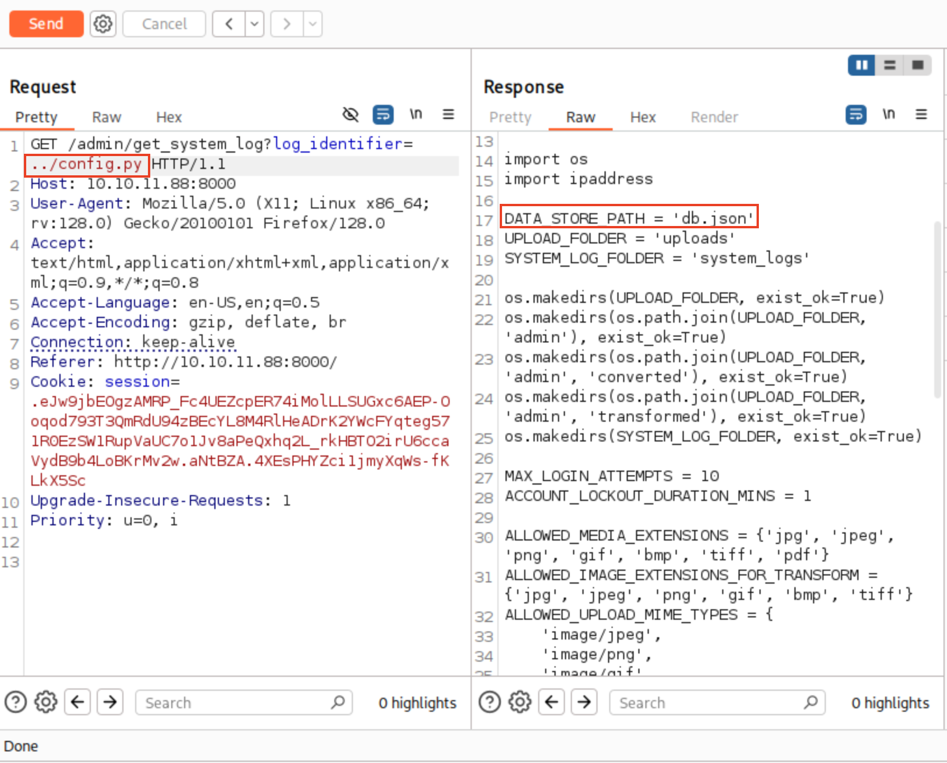Switch to side-by-side split layout
Screen dimensions: 947x763
861,65
